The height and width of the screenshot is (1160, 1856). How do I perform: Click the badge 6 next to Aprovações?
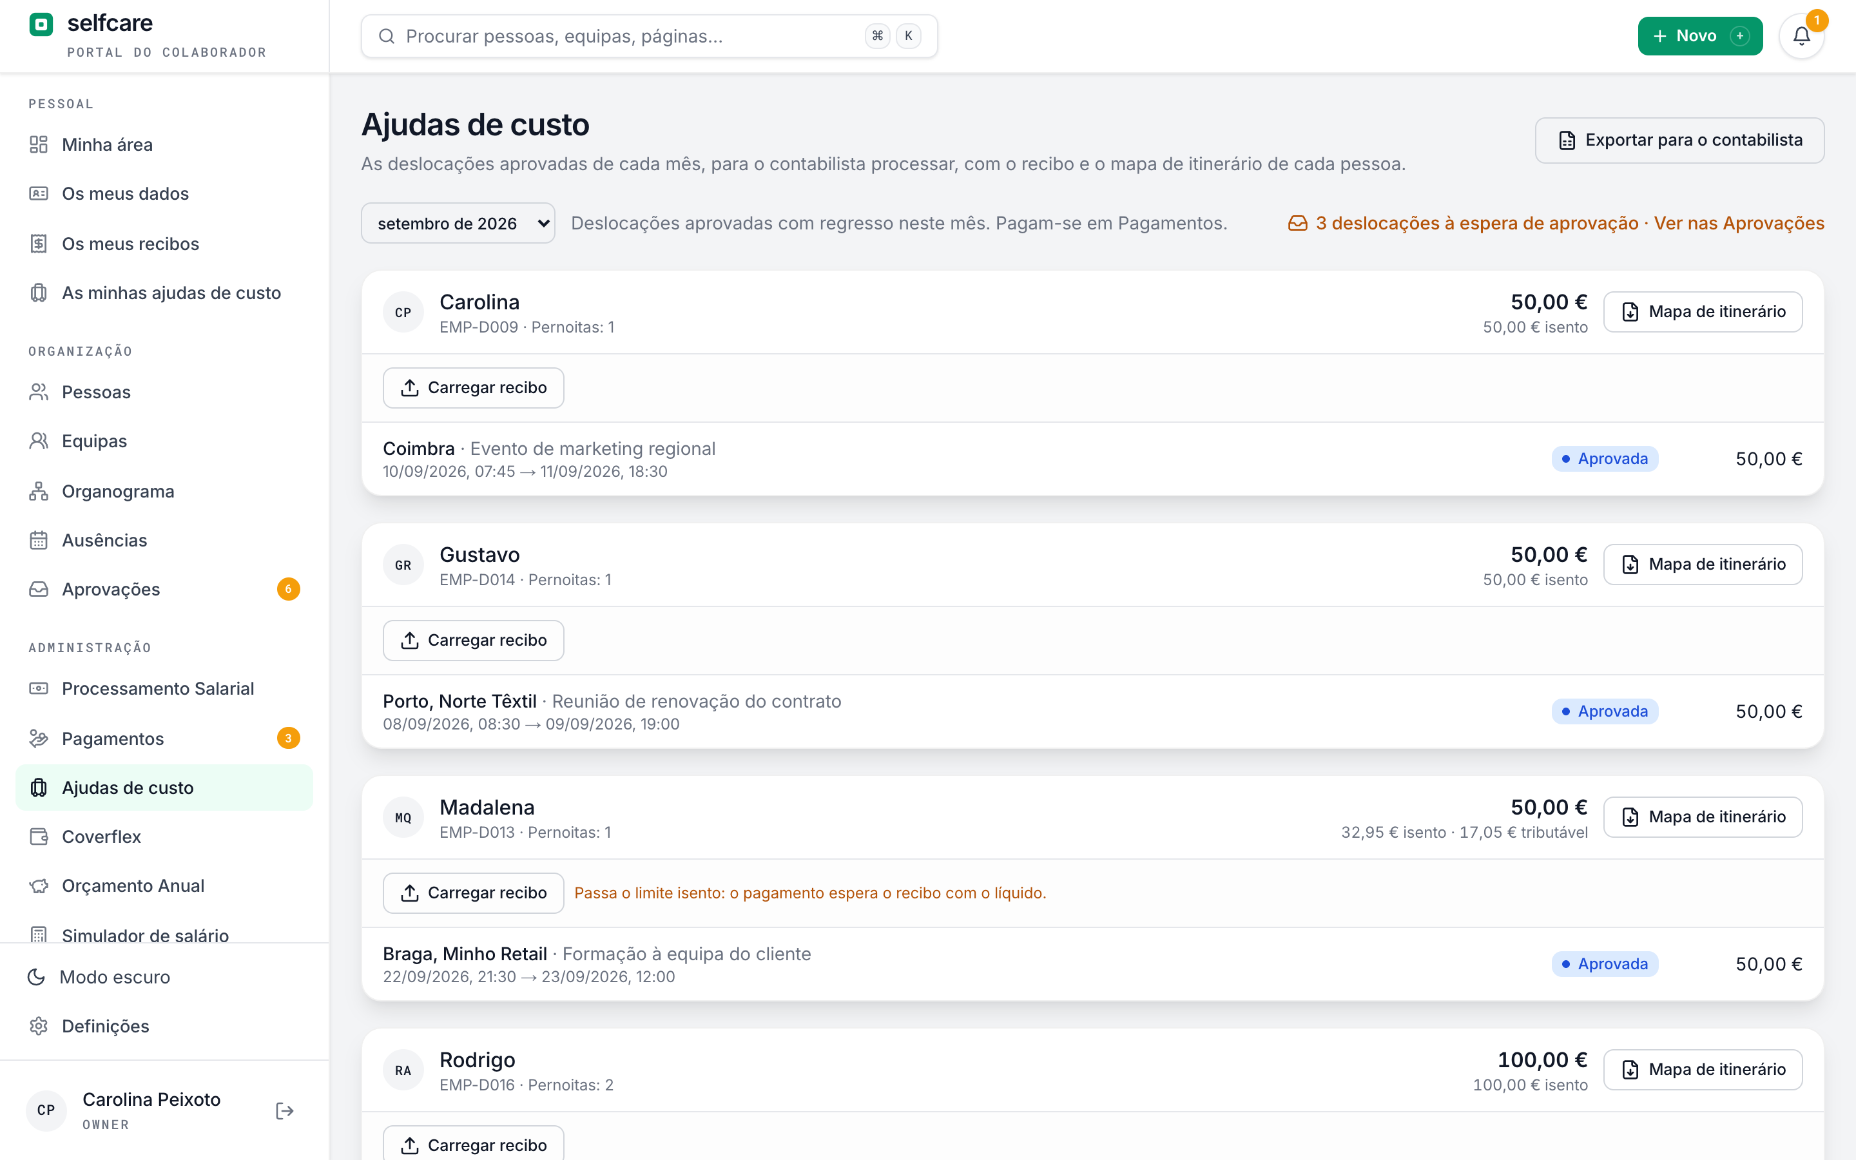coord(288,589)
